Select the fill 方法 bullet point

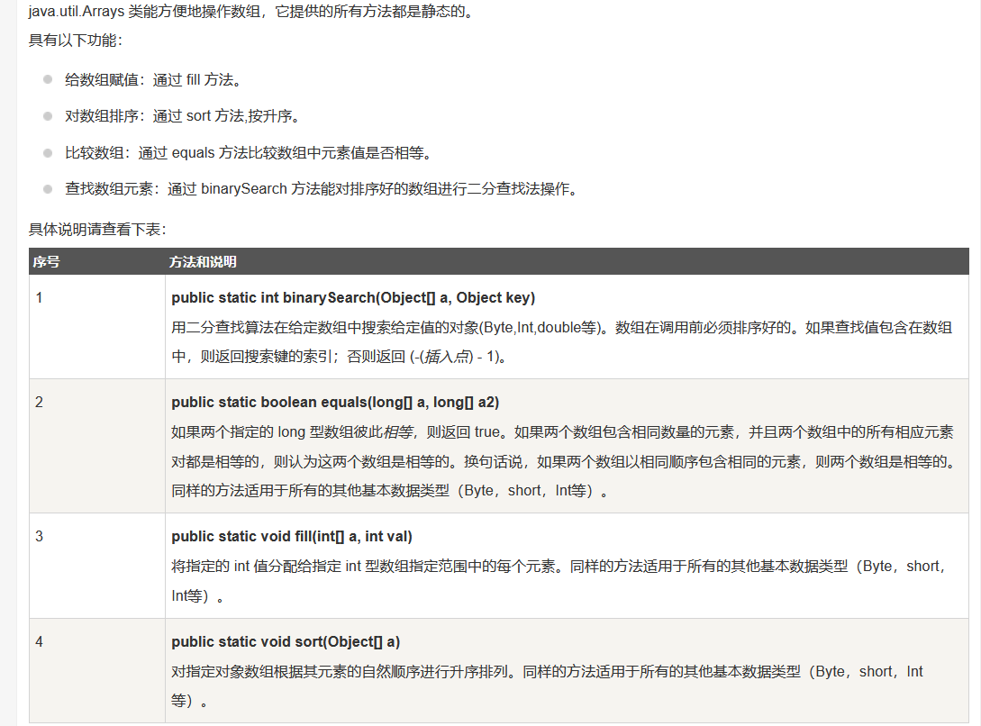(153, 79)
